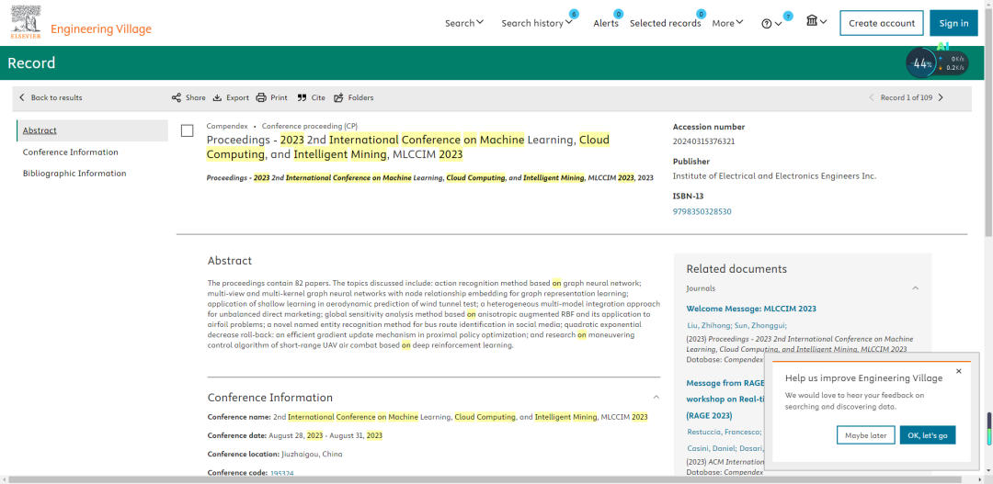Screen dimensions: 993x484
Task: Click the accession number 20240315376321
Action: tap(703, 141)
